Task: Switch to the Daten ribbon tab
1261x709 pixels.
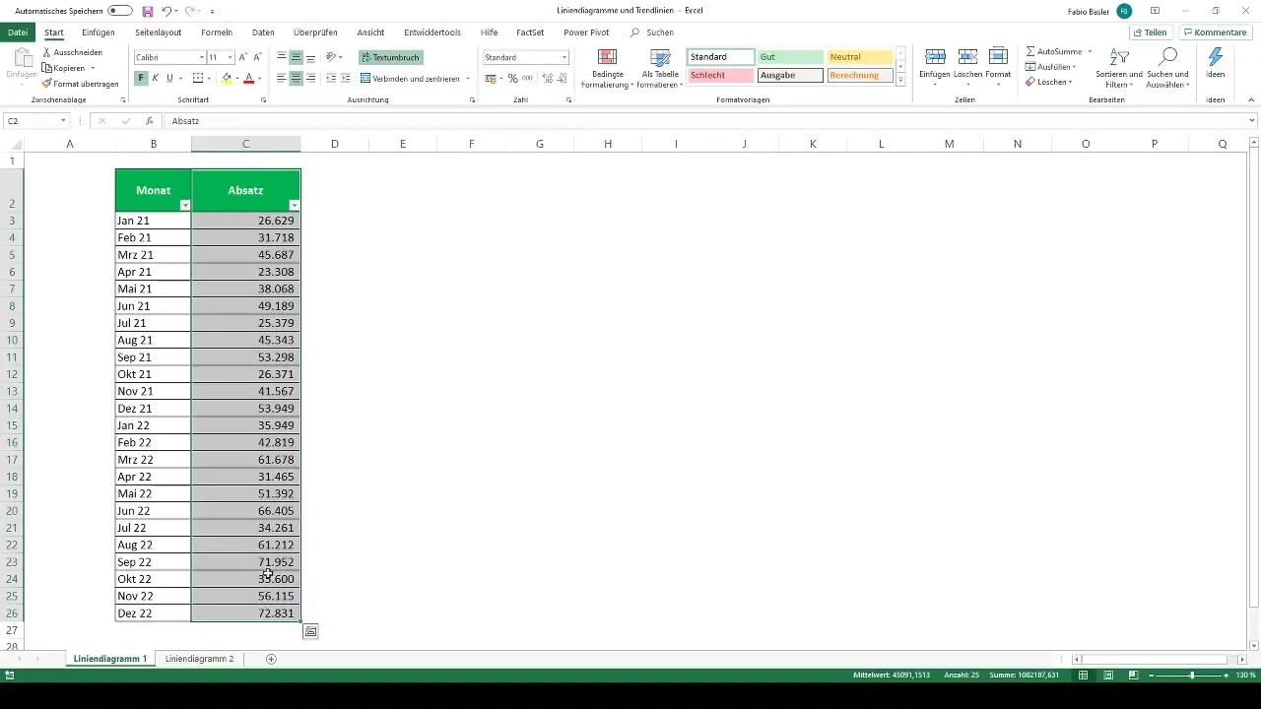Action: pos(263,32)
